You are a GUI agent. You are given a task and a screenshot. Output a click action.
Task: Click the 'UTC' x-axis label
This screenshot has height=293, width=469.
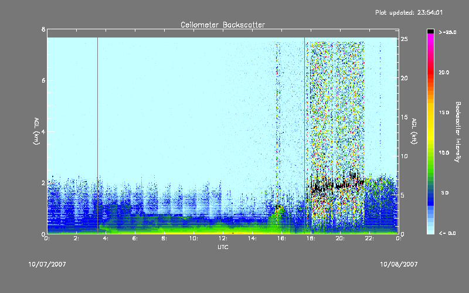(x=223, y=247)
